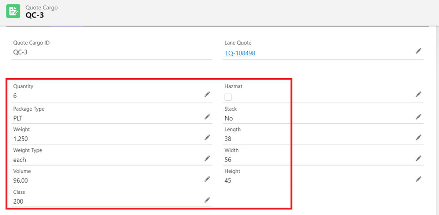
Task: Edit the Quantity field pencil icon
Action: (x=207, y=94)
